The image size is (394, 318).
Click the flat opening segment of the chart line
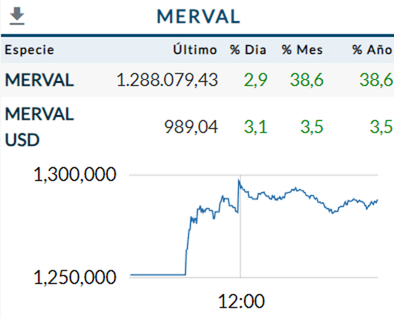point(158,274)
